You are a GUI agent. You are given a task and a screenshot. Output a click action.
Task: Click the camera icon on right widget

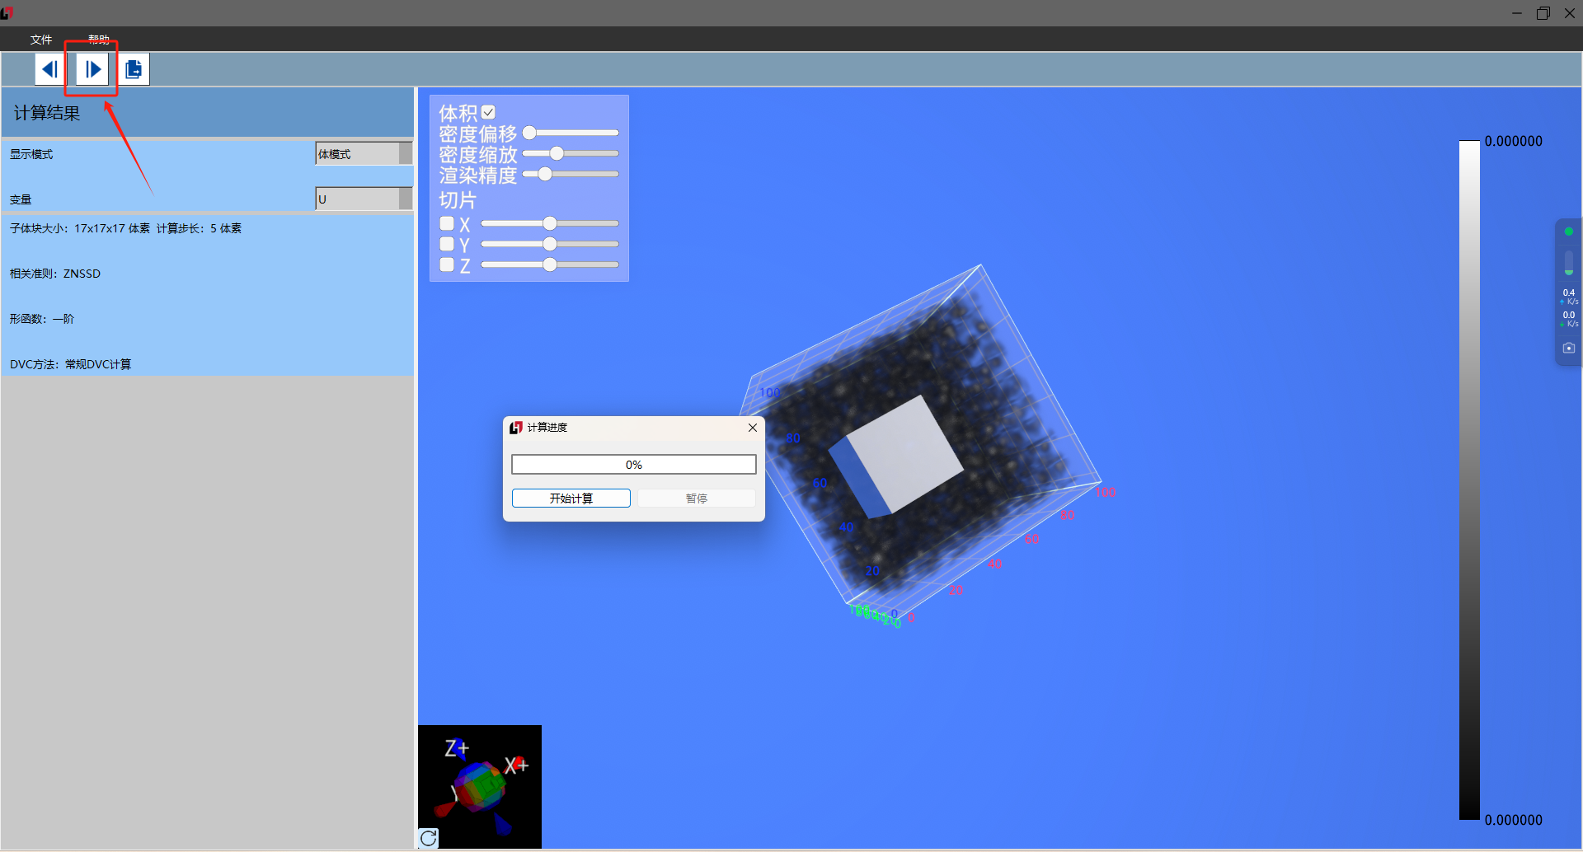click(1568, 348)
